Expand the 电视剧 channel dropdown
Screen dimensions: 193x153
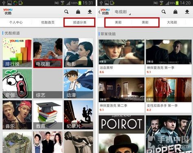coord(122,12)
